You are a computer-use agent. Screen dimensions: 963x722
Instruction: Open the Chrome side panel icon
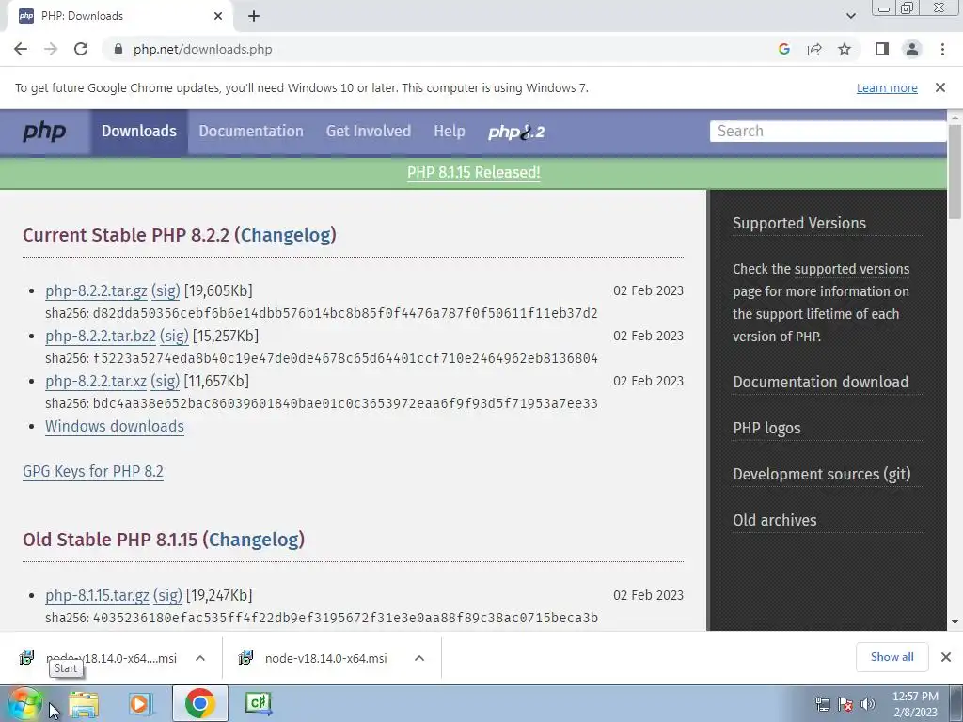[x=882, y=49]
